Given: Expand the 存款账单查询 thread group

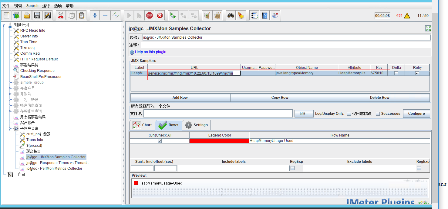Looking at the screenshot, I should [x=10, y=111].
